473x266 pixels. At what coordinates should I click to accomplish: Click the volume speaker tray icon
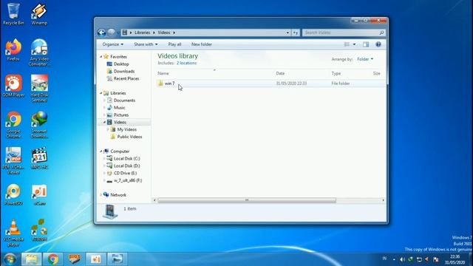click(402, 259)
